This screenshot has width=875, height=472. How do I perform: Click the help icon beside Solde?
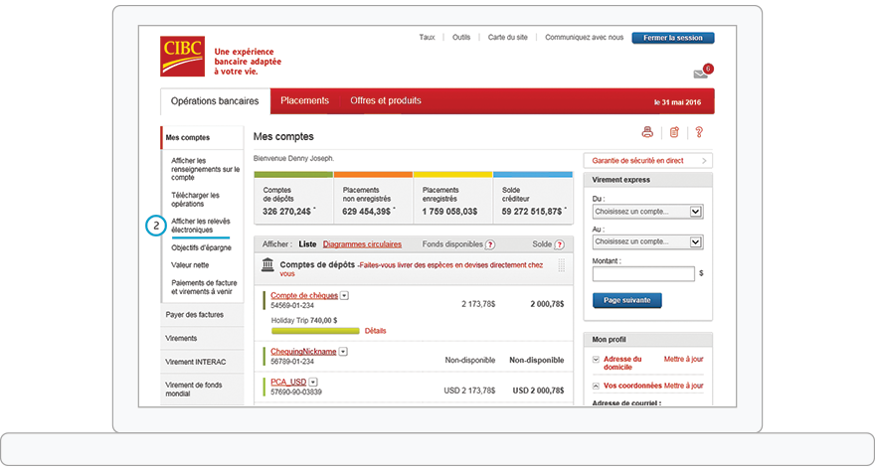point(559,244)
